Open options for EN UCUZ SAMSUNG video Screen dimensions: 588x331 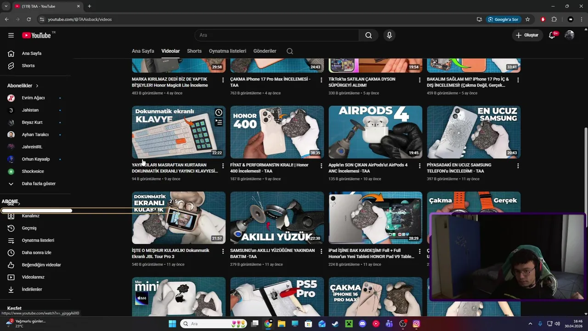click(518, 166)
